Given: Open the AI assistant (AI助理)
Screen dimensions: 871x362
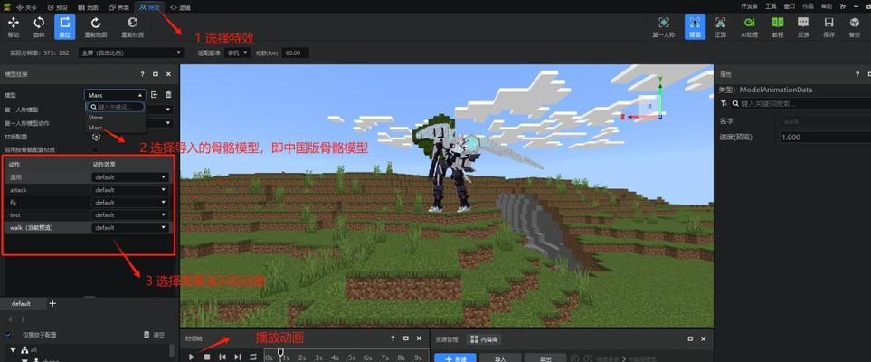Looking at the screenshot, I should click(749, 26).
